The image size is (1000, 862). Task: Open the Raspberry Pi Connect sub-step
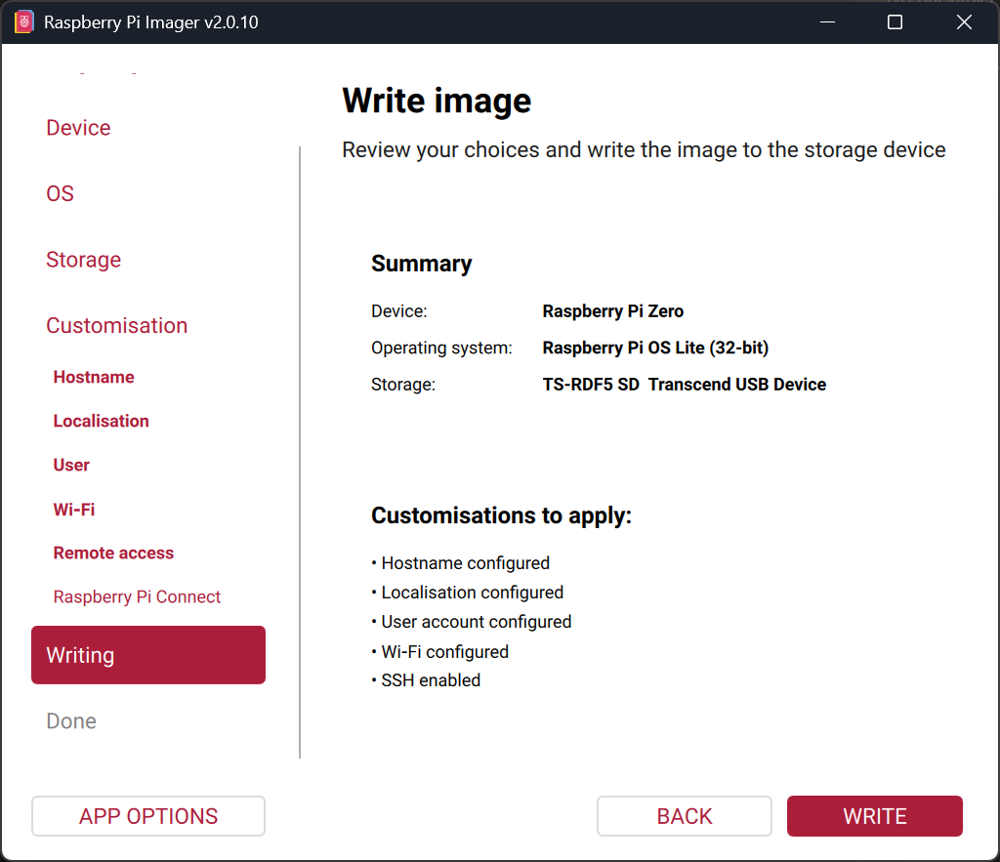tap(137, 596)
